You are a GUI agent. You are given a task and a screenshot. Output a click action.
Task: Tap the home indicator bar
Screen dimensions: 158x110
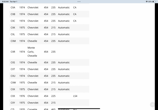coord(79,109)
